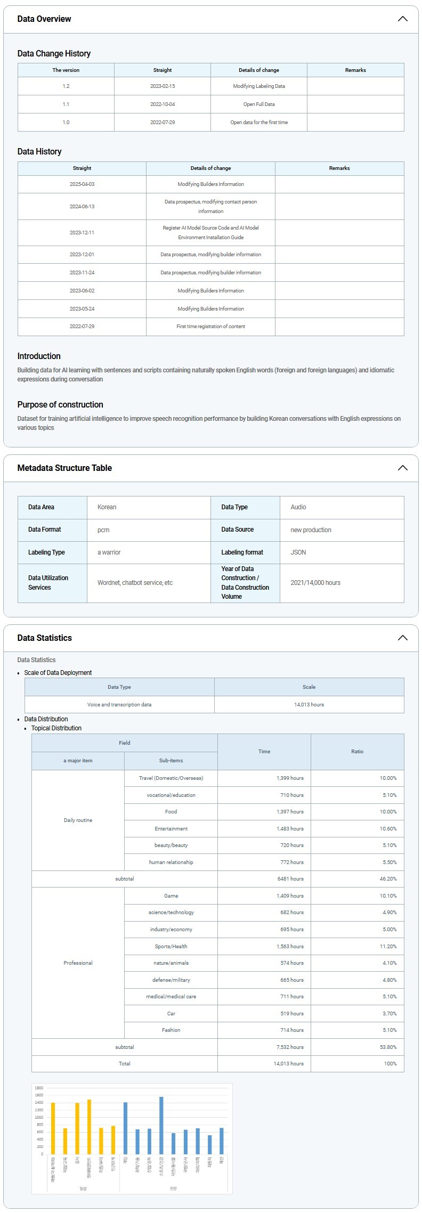Click 'Voice and transcription data' cell
This screenshot has height=1213, width=422.
[x=119, y=704]
